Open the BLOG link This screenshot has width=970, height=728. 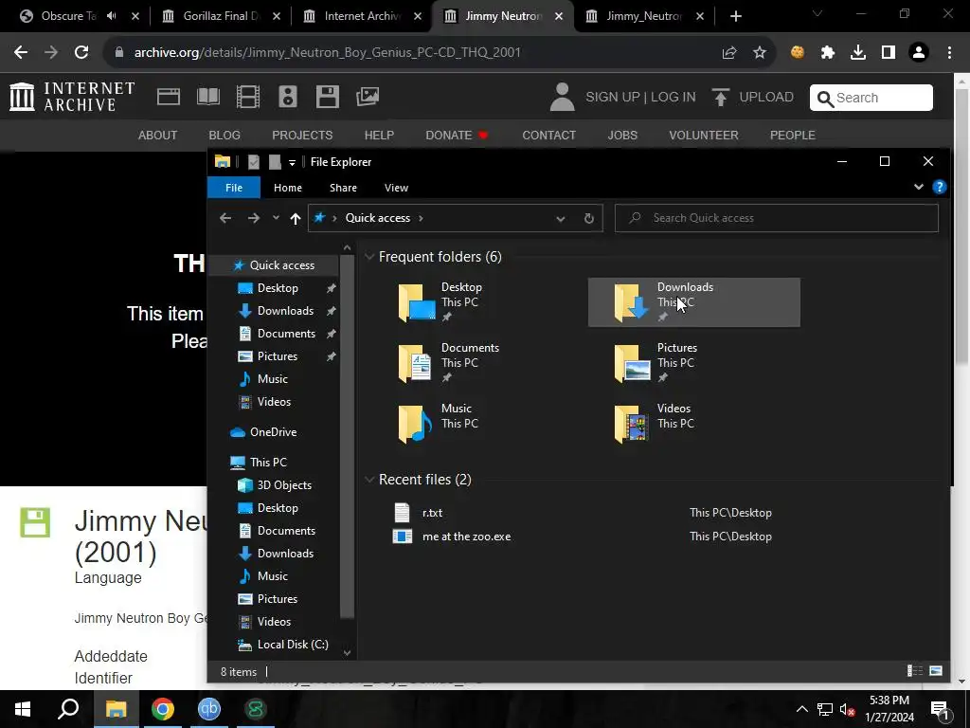(225, 135)
